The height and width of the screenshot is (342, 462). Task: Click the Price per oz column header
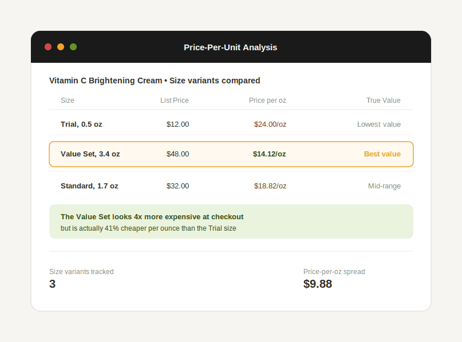[x=267, y=100]
